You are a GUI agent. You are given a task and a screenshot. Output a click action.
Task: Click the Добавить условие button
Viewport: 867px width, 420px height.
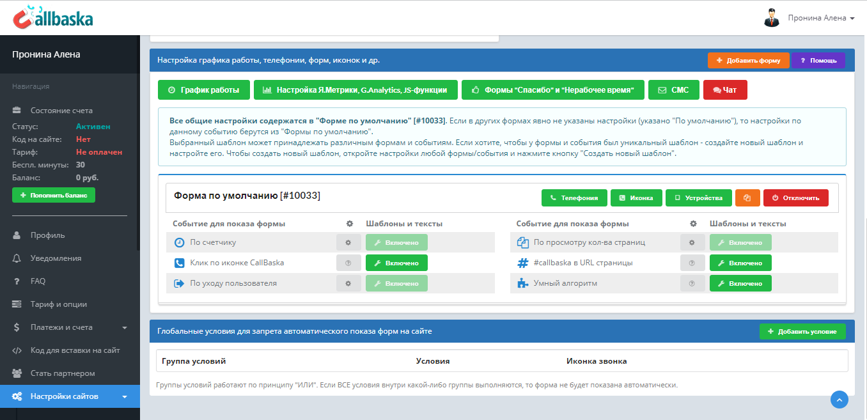coord(802,332)
